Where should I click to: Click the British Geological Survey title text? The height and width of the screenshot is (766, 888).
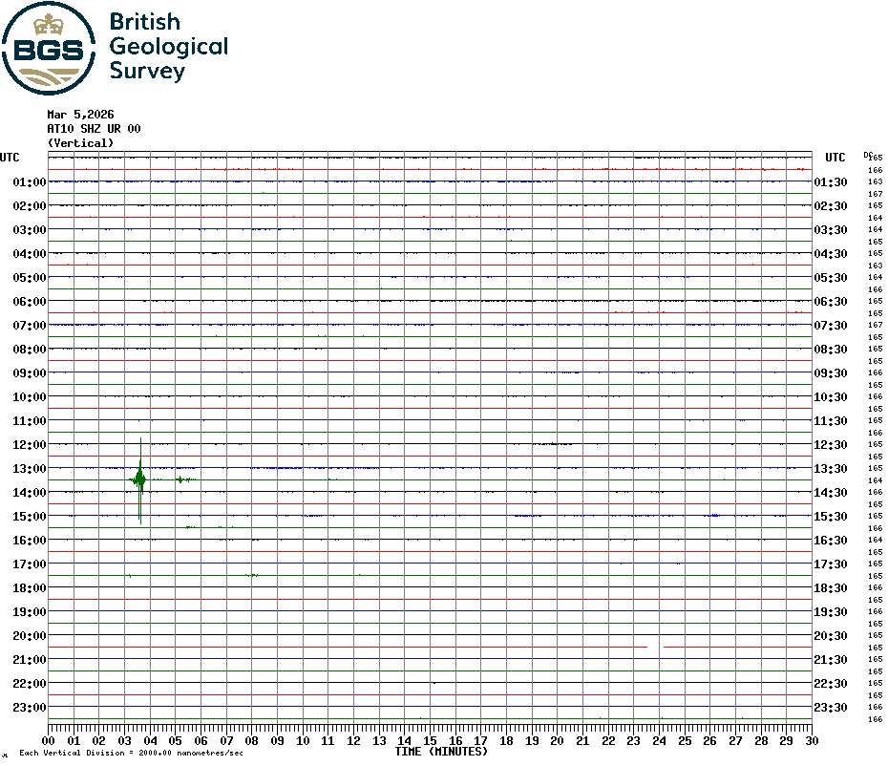coord(168,47)
